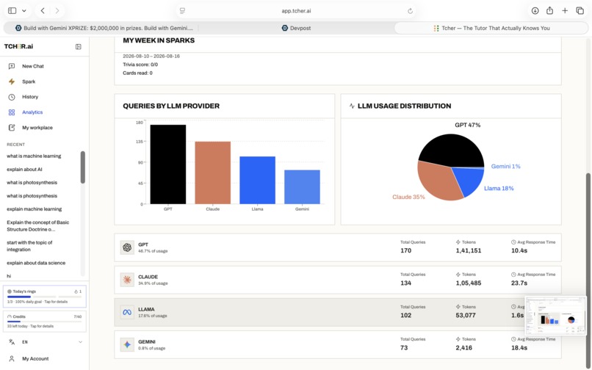
Task: Open Today's rings details card
Action: point(45,297)
